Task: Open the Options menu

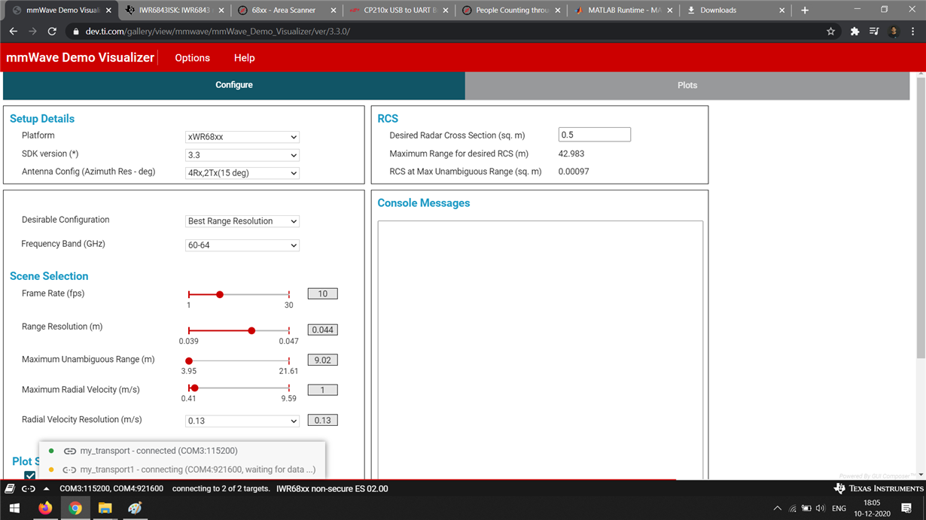Action: point(193,58)
